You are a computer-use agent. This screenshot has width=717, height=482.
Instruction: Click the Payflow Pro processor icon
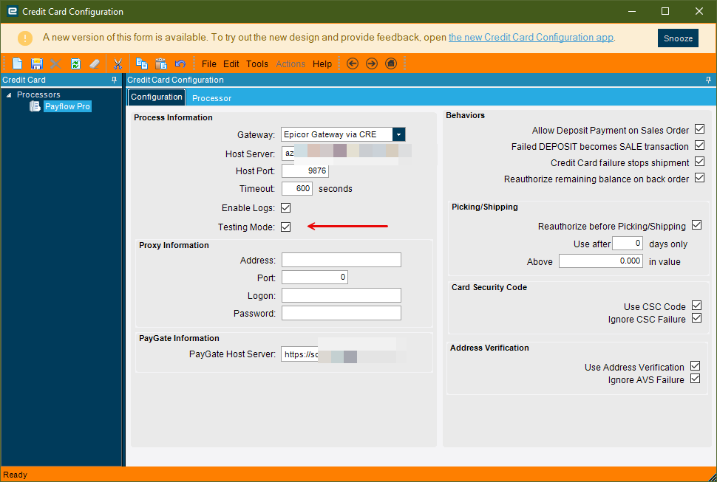pyautogui.click(x=35, y=106)
